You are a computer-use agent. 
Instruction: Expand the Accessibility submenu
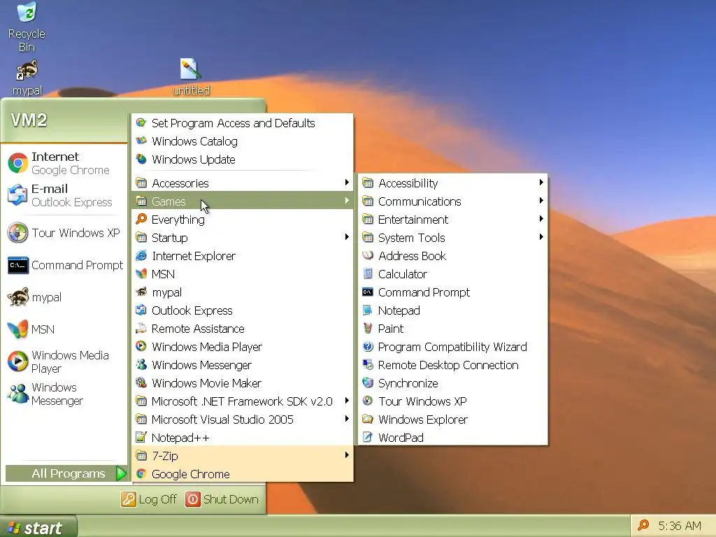coord(453,183)
